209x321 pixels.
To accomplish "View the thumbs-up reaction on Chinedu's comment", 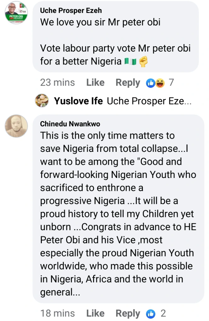I will tap(151, 313).
